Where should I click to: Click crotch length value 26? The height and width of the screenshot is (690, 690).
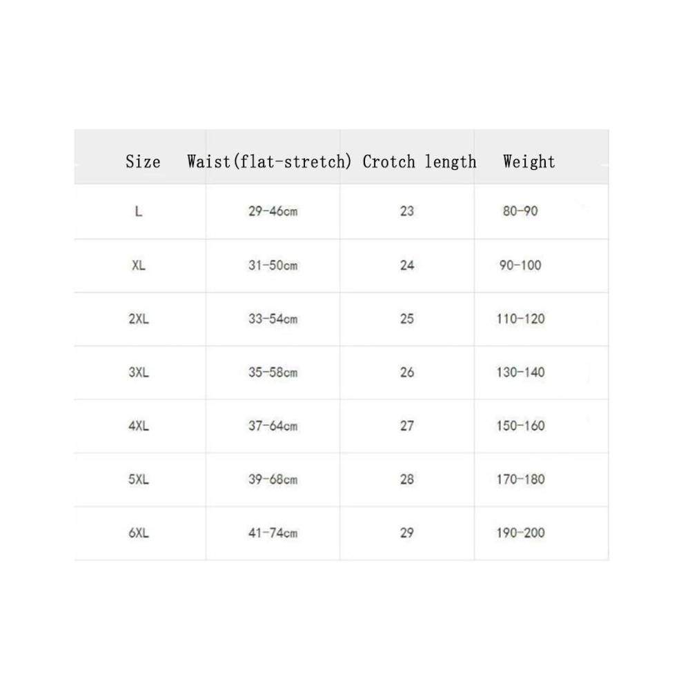tap(407, 373)
